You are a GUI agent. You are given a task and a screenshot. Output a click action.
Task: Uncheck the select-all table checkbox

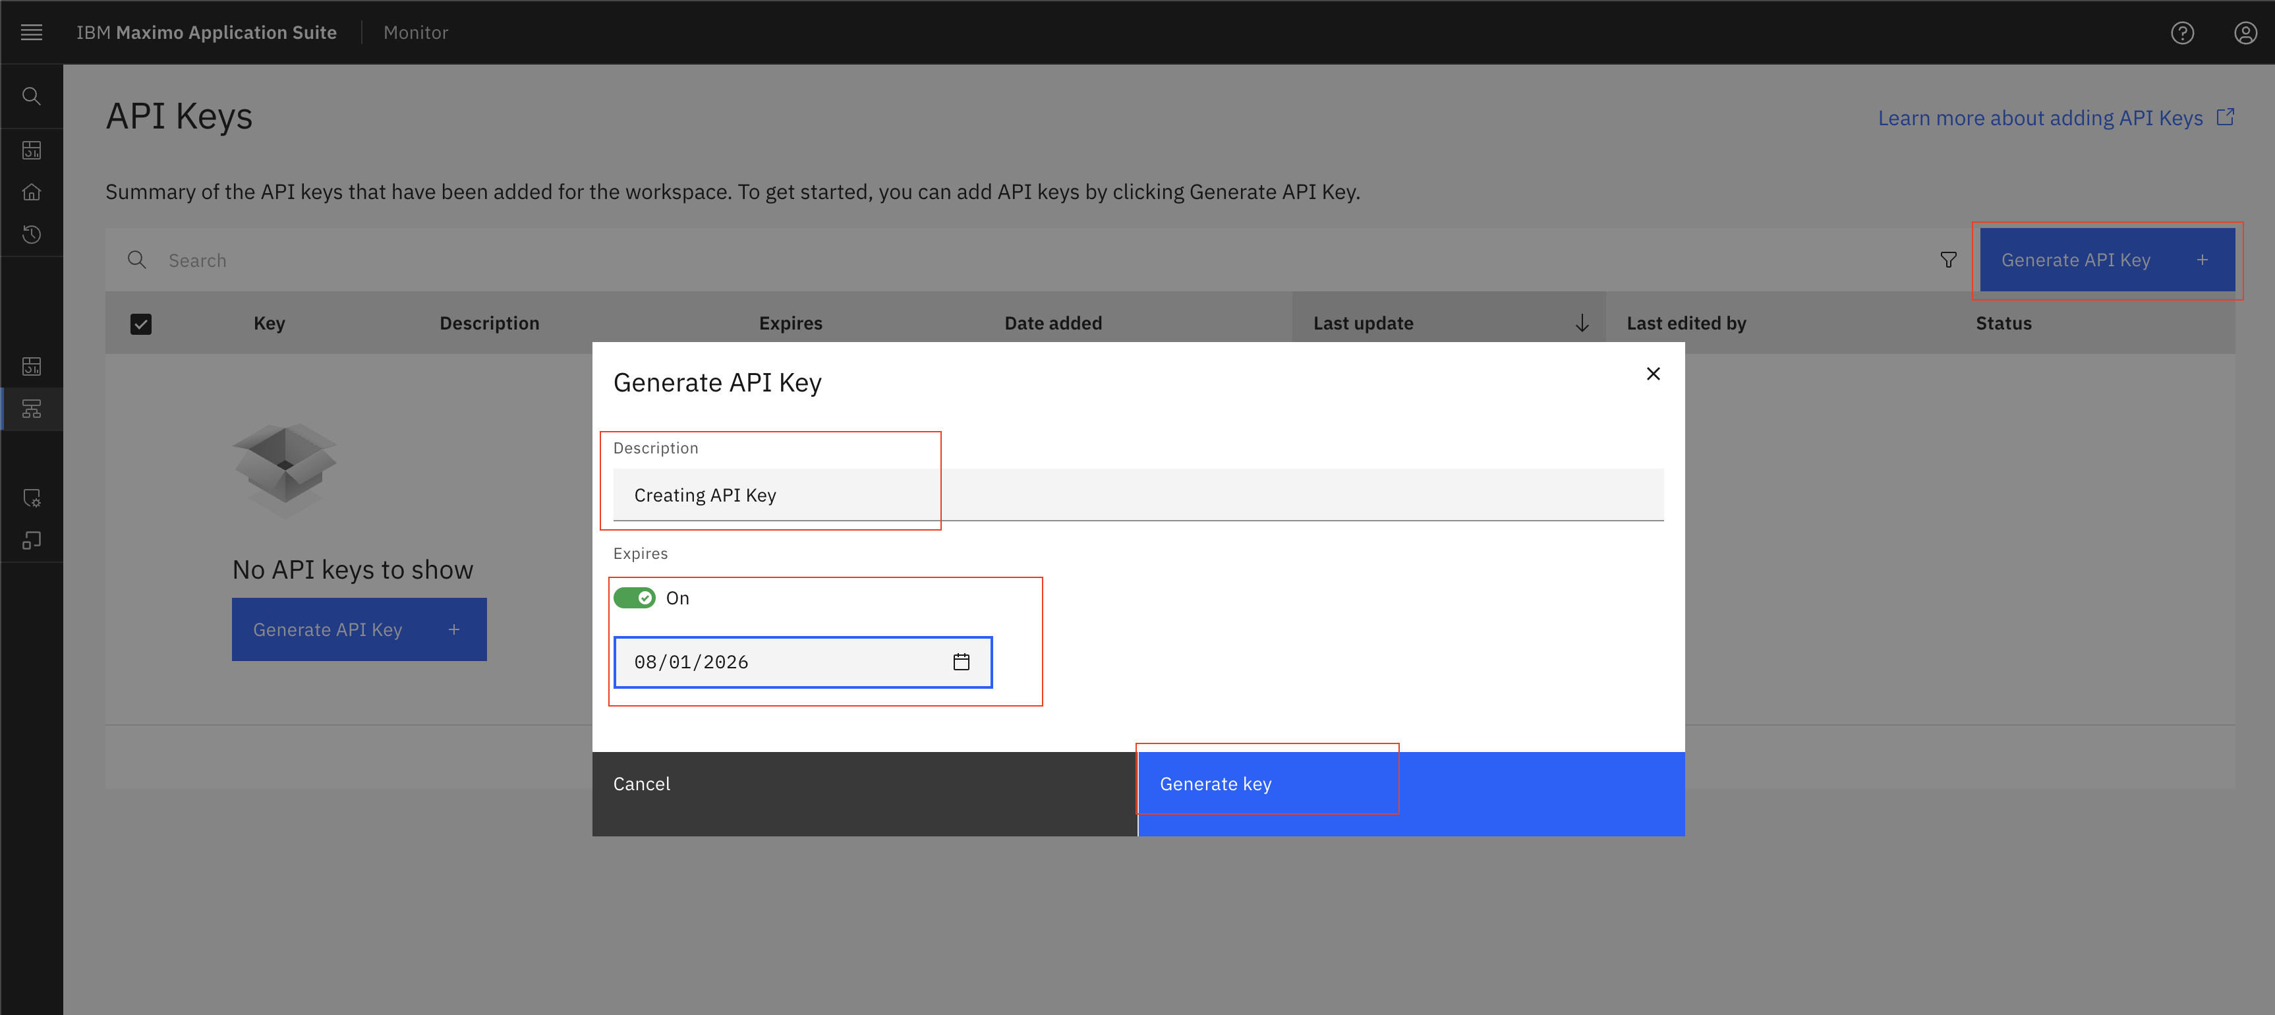click(x=140, y=324)
